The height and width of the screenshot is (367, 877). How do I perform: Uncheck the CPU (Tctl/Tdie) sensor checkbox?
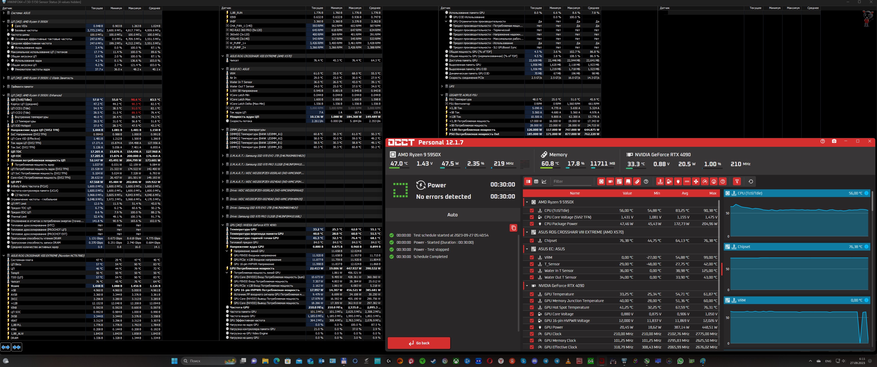tap(532, 211)
